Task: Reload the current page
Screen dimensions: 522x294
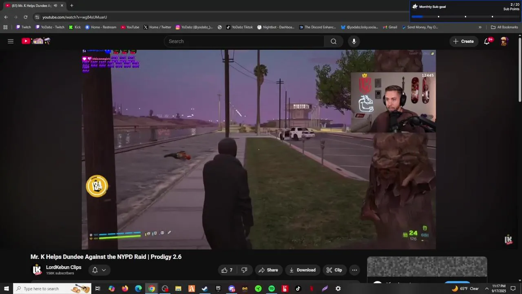Action: click(25, 17)
